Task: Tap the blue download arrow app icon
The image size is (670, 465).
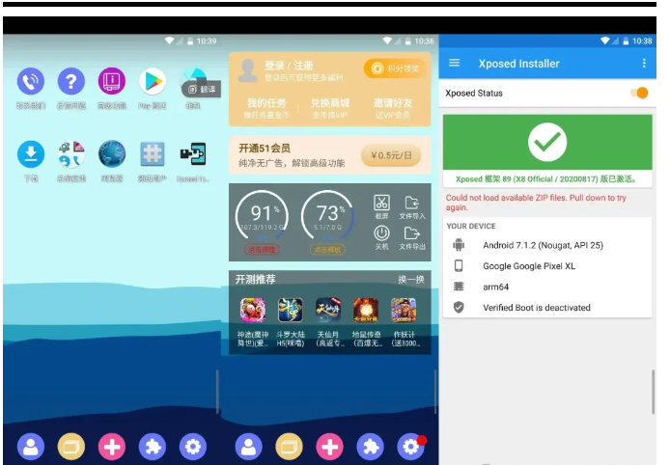Action: tap(31, 155)
